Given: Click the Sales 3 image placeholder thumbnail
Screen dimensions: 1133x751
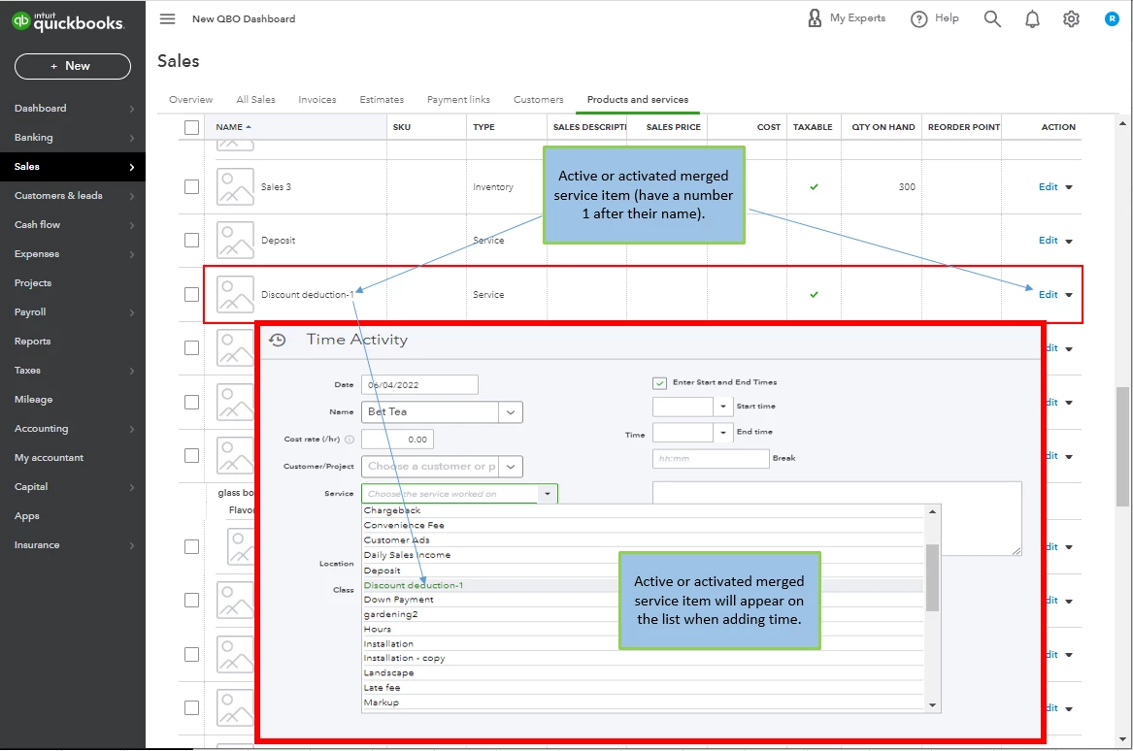Looking at the screenshot, I should 235,187.
